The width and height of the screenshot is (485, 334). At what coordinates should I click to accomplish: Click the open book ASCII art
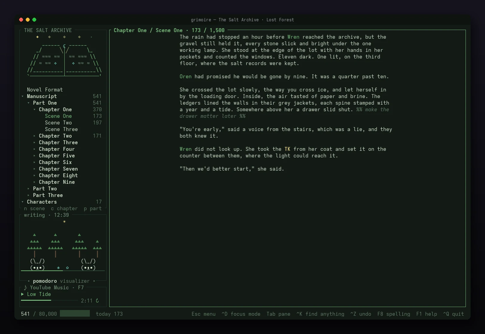coord(64,60)
